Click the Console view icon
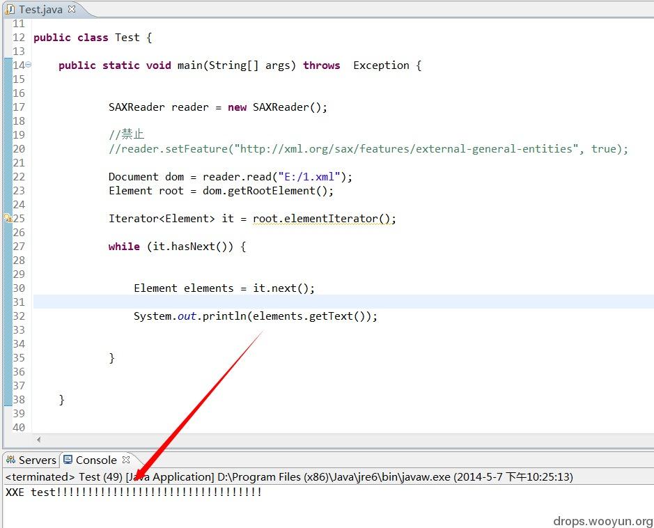 [68, 460]
